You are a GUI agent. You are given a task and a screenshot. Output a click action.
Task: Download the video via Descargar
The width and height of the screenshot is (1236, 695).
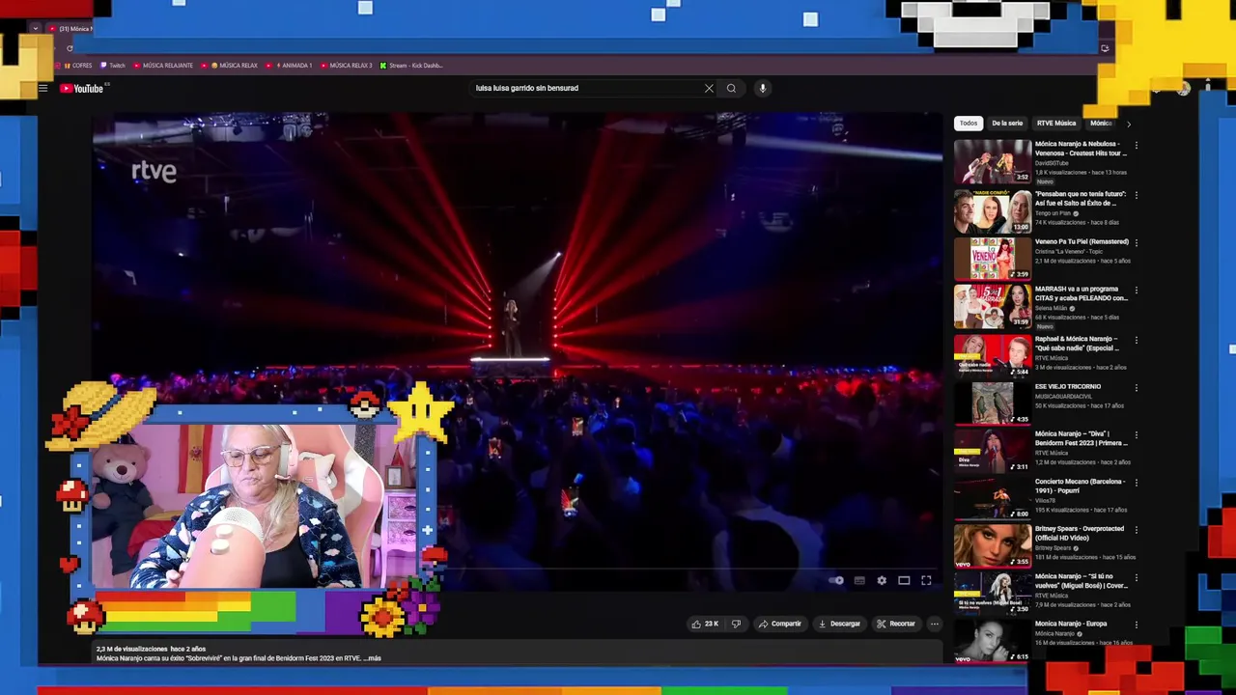[839, 624]
